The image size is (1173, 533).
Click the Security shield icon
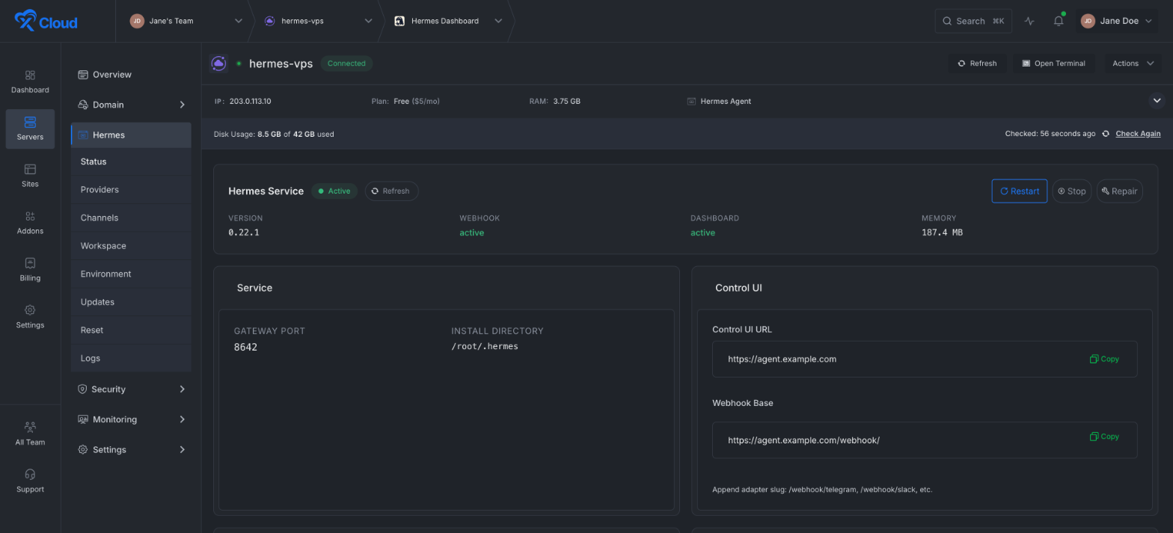click(x=82, y=389)
